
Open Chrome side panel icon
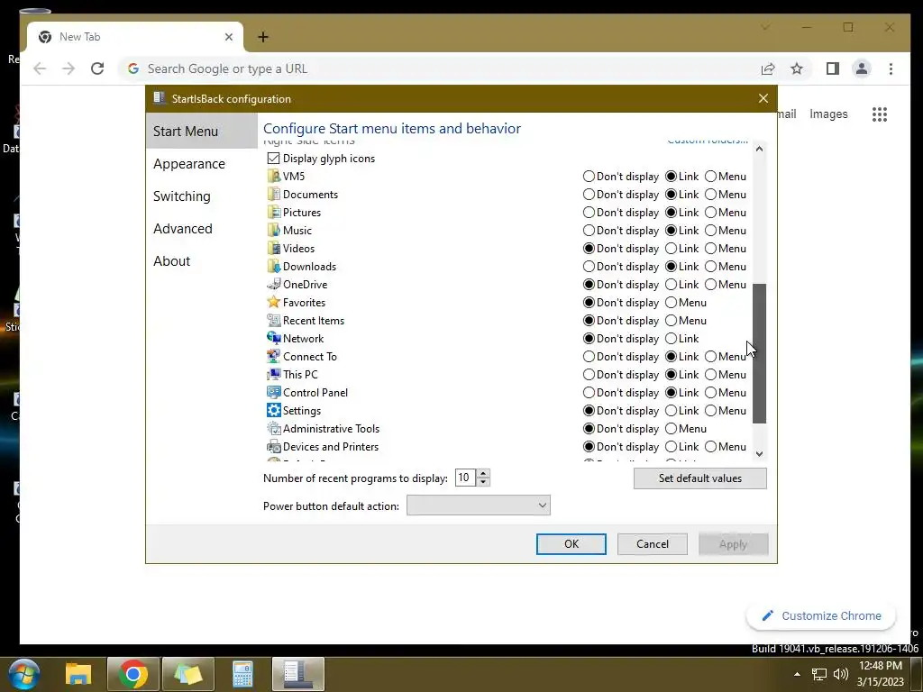832,68
